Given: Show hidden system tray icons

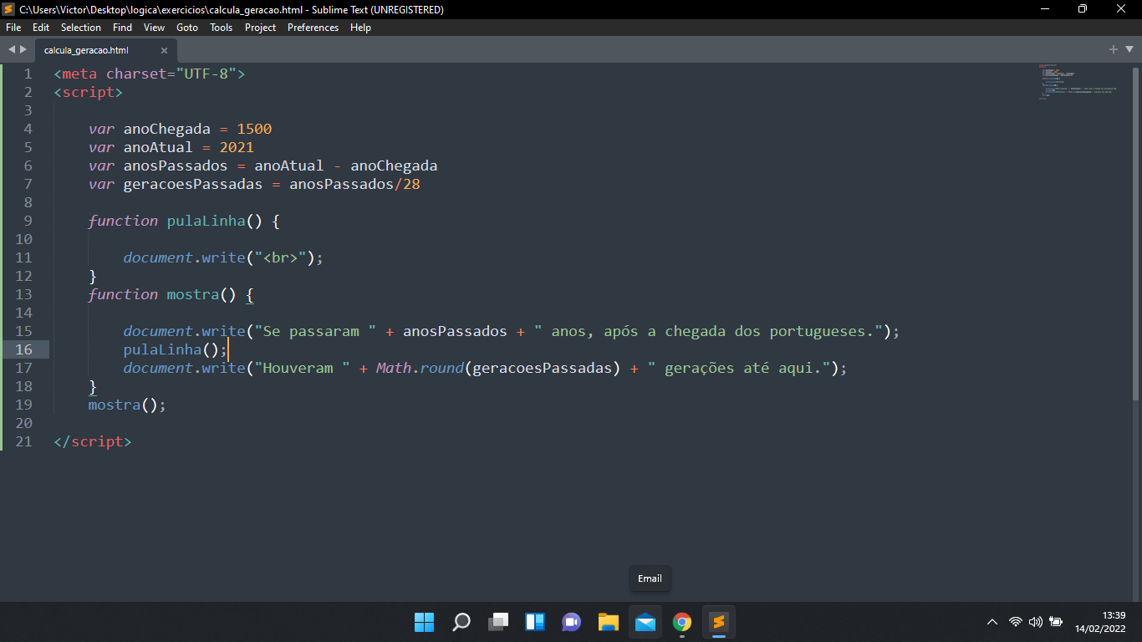Looking at the screenshot, I should point(992,622).
